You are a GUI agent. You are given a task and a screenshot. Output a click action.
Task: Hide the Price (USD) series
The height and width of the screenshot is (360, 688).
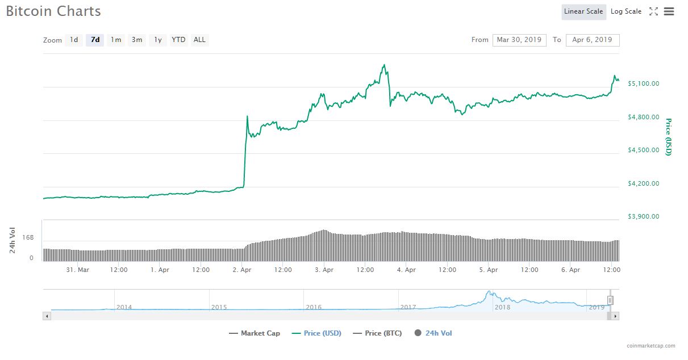tap(317, 333)
